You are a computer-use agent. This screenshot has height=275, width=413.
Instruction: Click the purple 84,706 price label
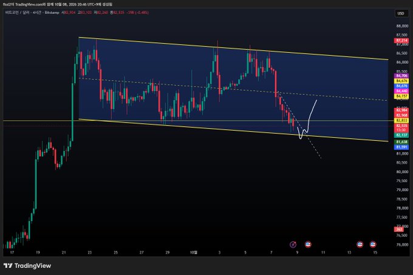point(401,76)
